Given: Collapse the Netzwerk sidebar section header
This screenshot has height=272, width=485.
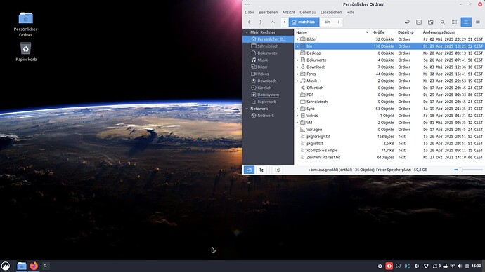Looking at the screenshot, I should click(247, 109).
